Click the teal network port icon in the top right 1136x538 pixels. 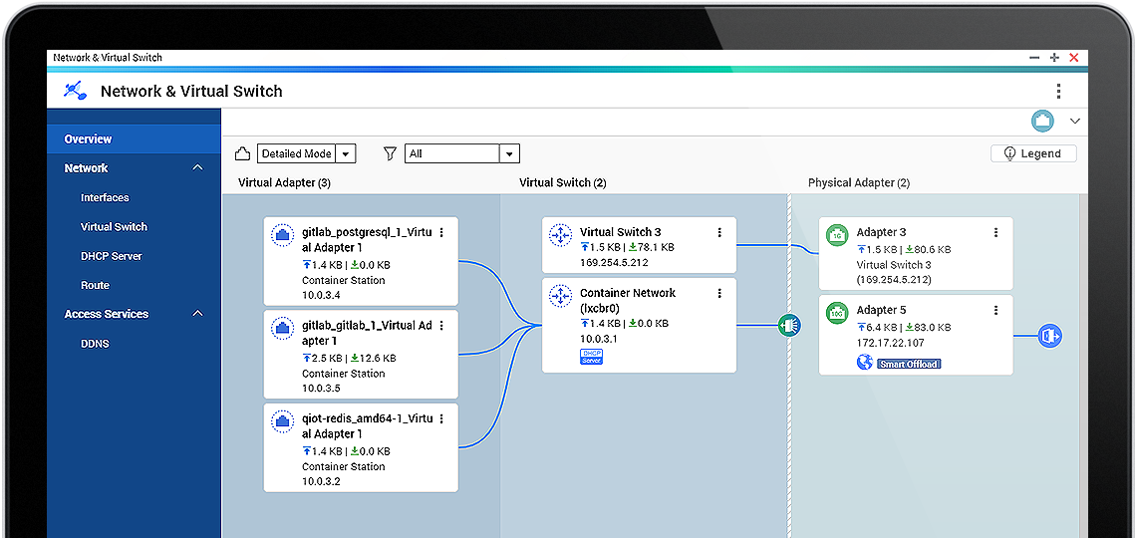[x=1042, y=121]
